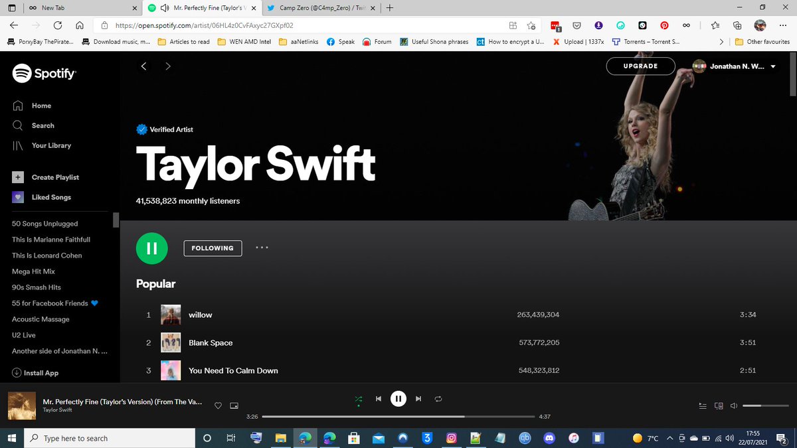Expand the Jonathan N. W. account dropdown
This screenshot has width=797, height=448.
pyautogui.click(x=735, y=66)
